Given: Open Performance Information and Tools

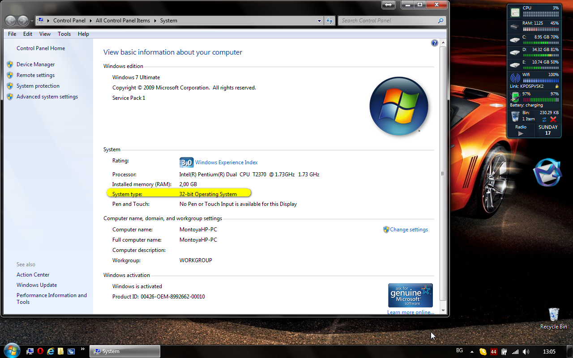Looking at the screenshot, I should (x=51, y=298).
